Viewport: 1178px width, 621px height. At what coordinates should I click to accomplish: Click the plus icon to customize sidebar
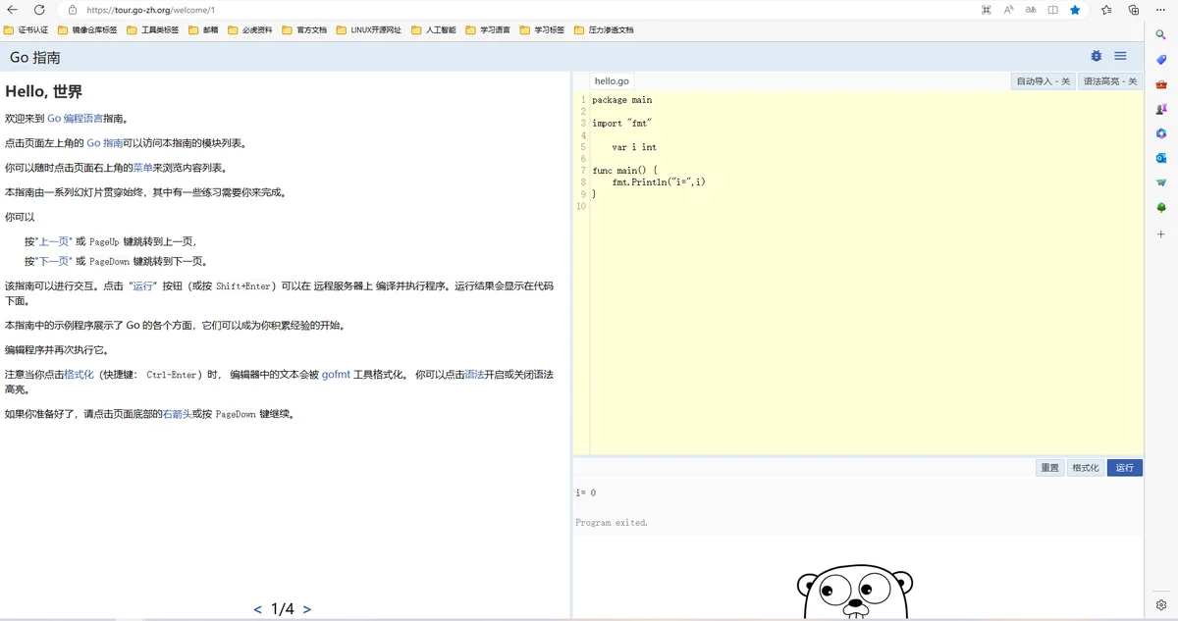[1161, 234]
